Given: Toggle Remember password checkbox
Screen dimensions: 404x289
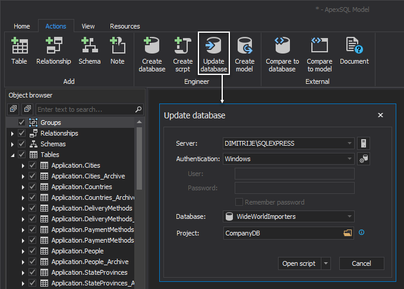Looking at the screenshot, I should (x=239, y=202).
